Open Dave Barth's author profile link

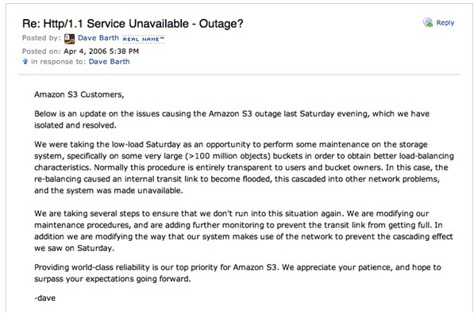(x=98, y=38)
